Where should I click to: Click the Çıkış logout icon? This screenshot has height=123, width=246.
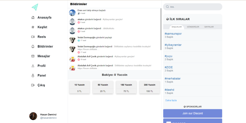tap(33, 85)
